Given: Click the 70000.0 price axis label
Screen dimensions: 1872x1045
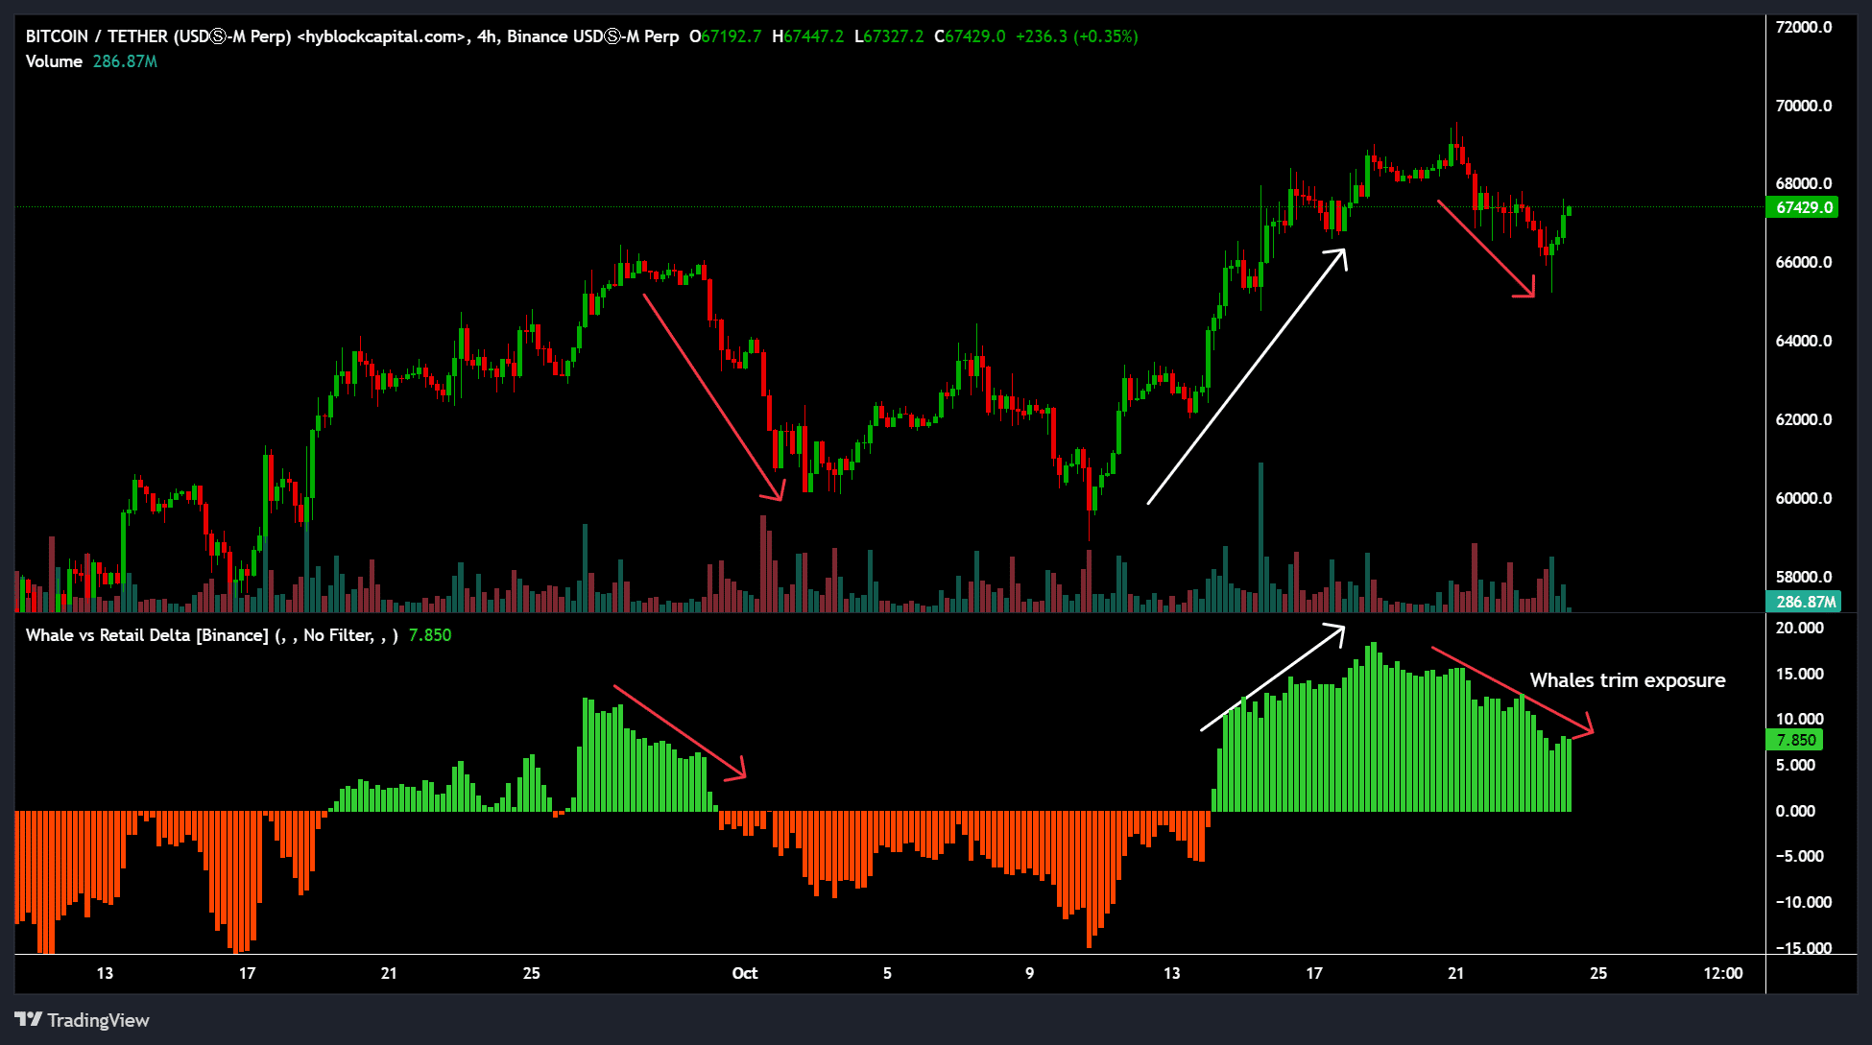Looking at the screenshot, I should tap(1804, 106).
